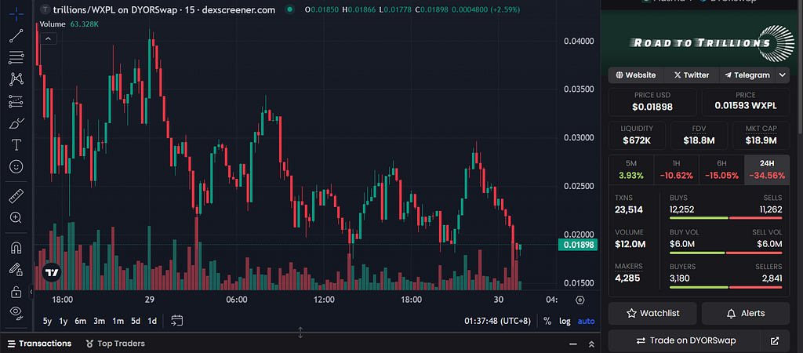Expand more social links chevron
Screen dimensions: 803x353
[783, 75]
